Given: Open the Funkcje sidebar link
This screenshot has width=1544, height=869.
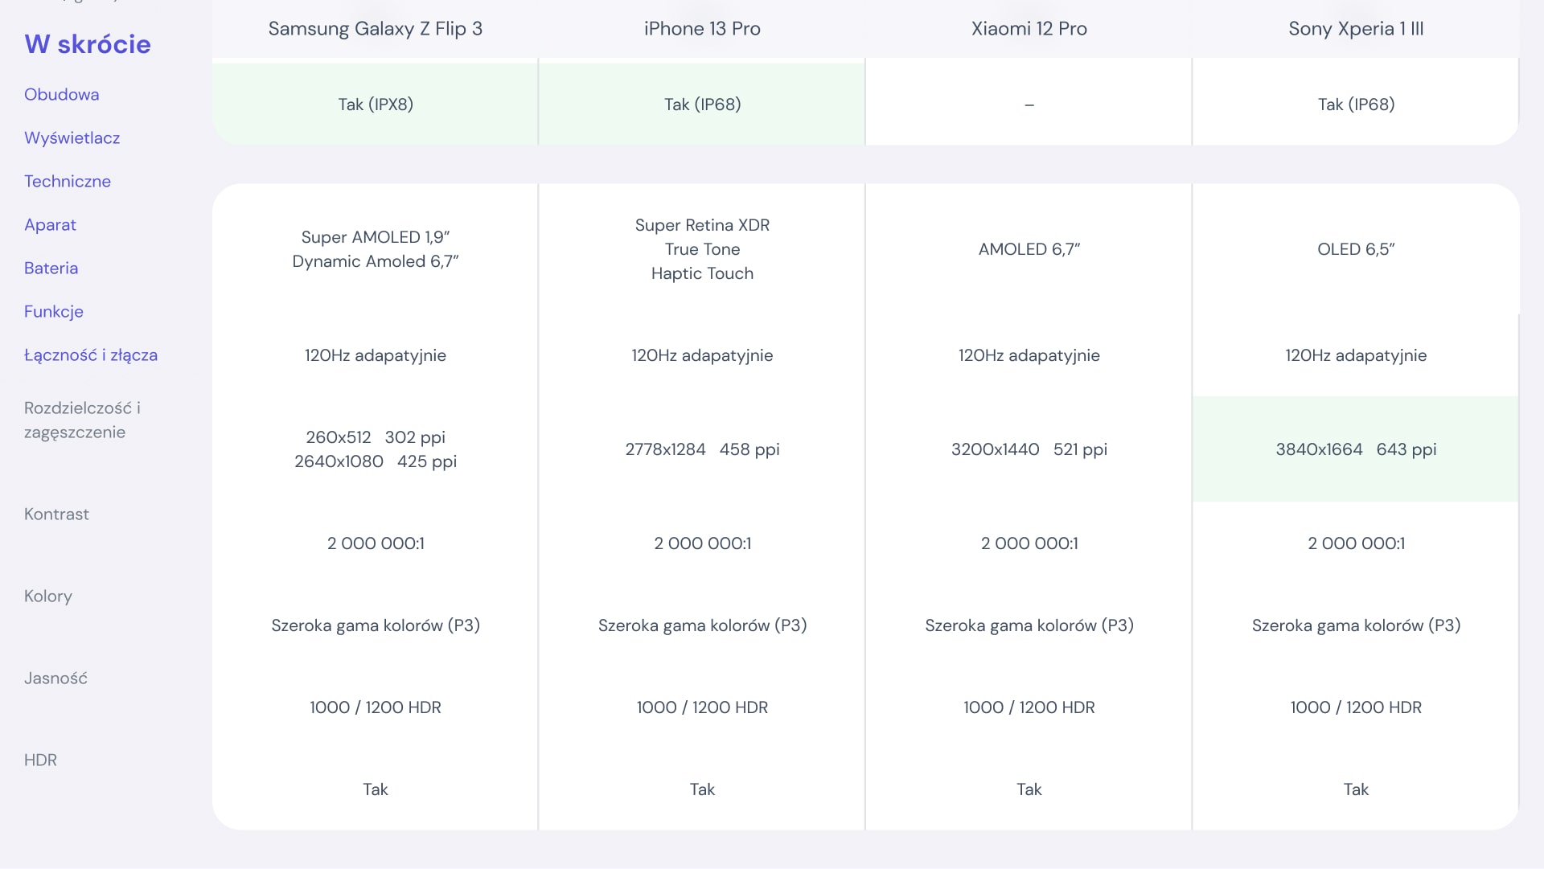Looking at the screenshot, I should point(54,312).
